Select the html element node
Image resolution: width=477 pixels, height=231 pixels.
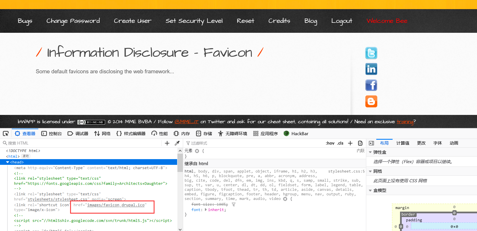(13, 156)
